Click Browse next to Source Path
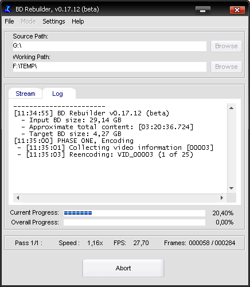Image resolution: width=250 pixels, height=287 pixels. point(226,46)
